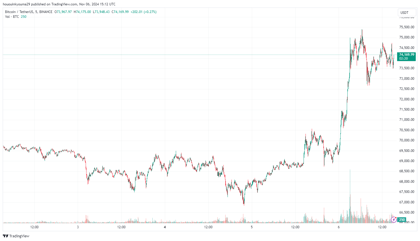Click the 69,500.00 price axis label
Viewport: 420px width, 241px height.
407,151
